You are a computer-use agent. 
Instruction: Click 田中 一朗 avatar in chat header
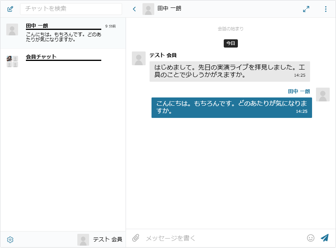click(148, 9)
